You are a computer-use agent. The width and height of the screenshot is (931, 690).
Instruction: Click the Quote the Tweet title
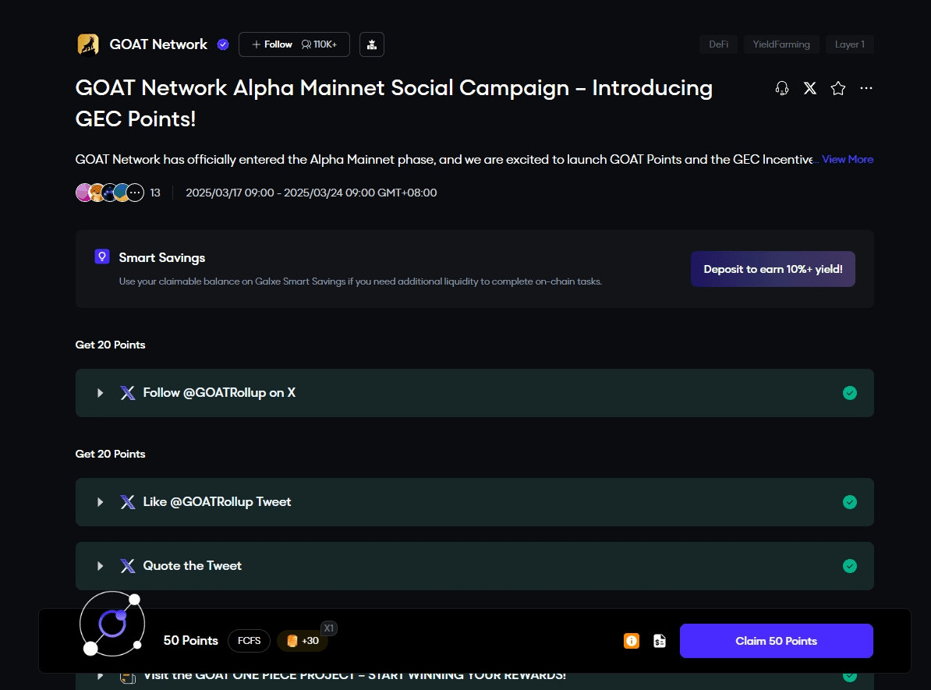coord(193,567)
